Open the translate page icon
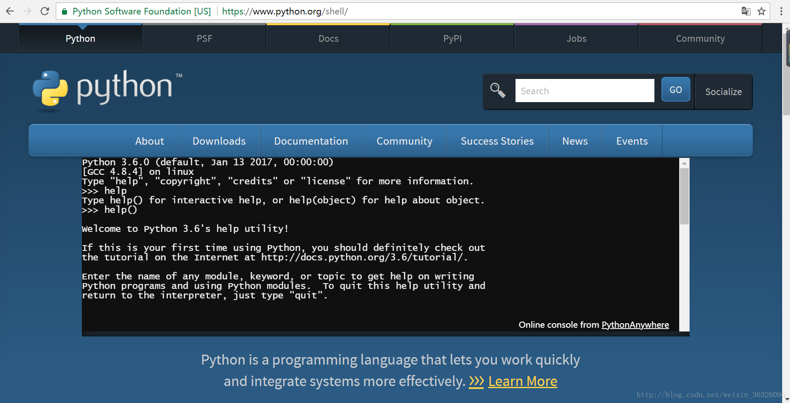Viewport: 790px width, 403px height. point(746,11)
